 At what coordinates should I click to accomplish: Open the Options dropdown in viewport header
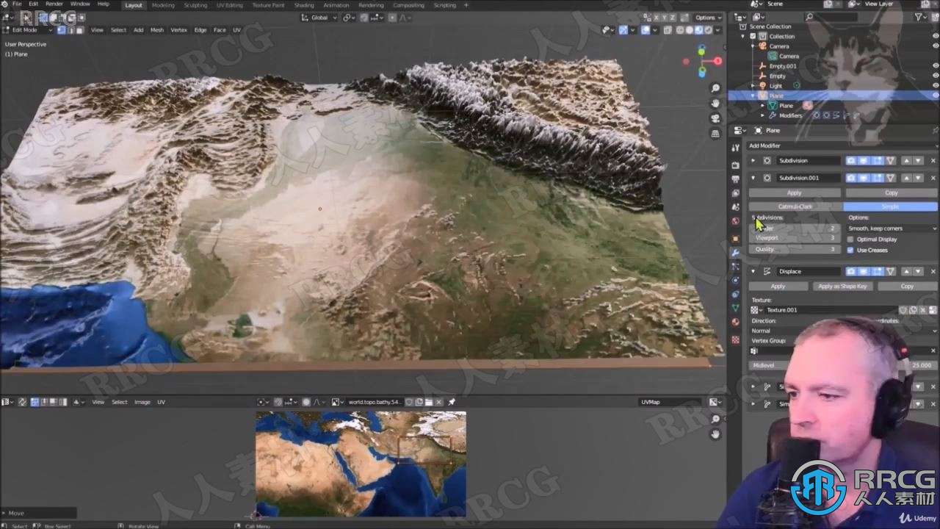click(709, 17)
